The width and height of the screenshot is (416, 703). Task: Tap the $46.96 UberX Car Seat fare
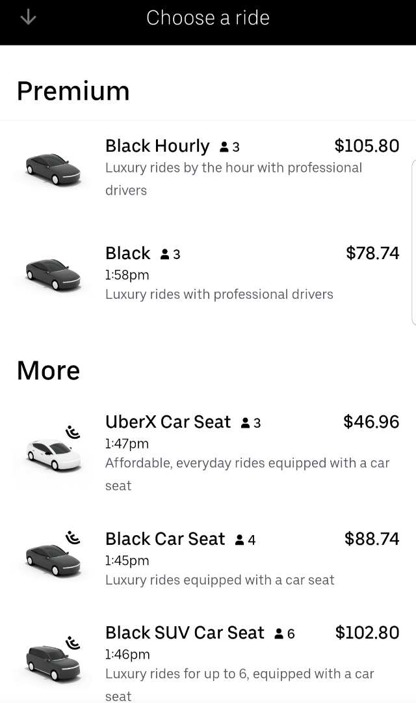point(370,422)
